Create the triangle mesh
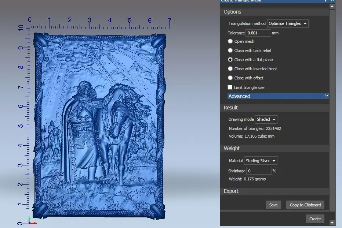This screenshot has width=342, height=228. pos(315,219)
